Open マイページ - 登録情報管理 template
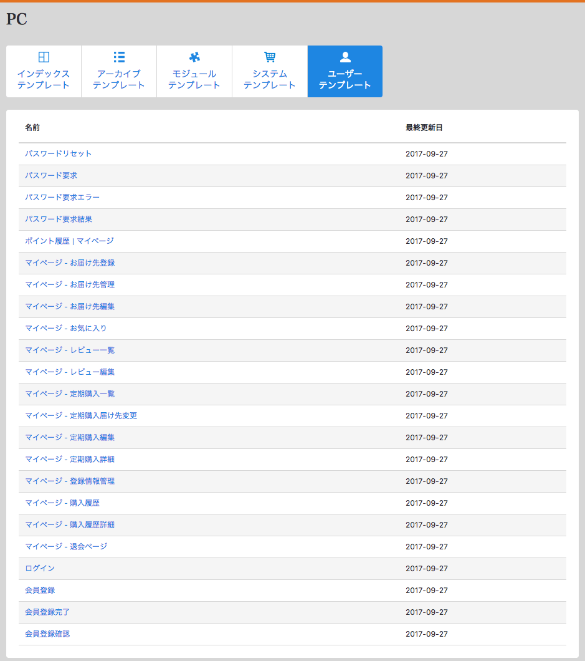The image size is (585, 661). click(x=70, y=481)
